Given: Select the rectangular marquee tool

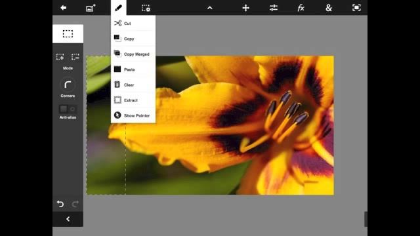Looking at the screenshot, I should point(68,33).
